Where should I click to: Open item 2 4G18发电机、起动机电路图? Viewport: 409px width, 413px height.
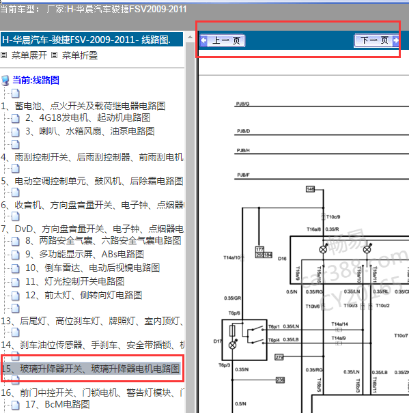tap(88, 117)
